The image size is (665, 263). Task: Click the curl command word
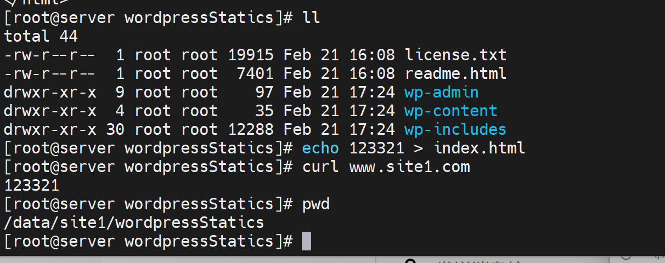click(320, 167)
